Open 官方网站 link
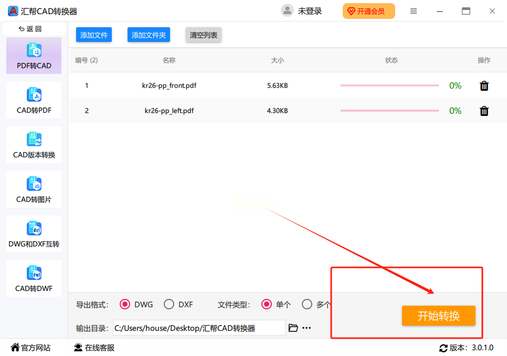Image resolution: width=507 pixels, height=356 pixels. pos(31,348)
